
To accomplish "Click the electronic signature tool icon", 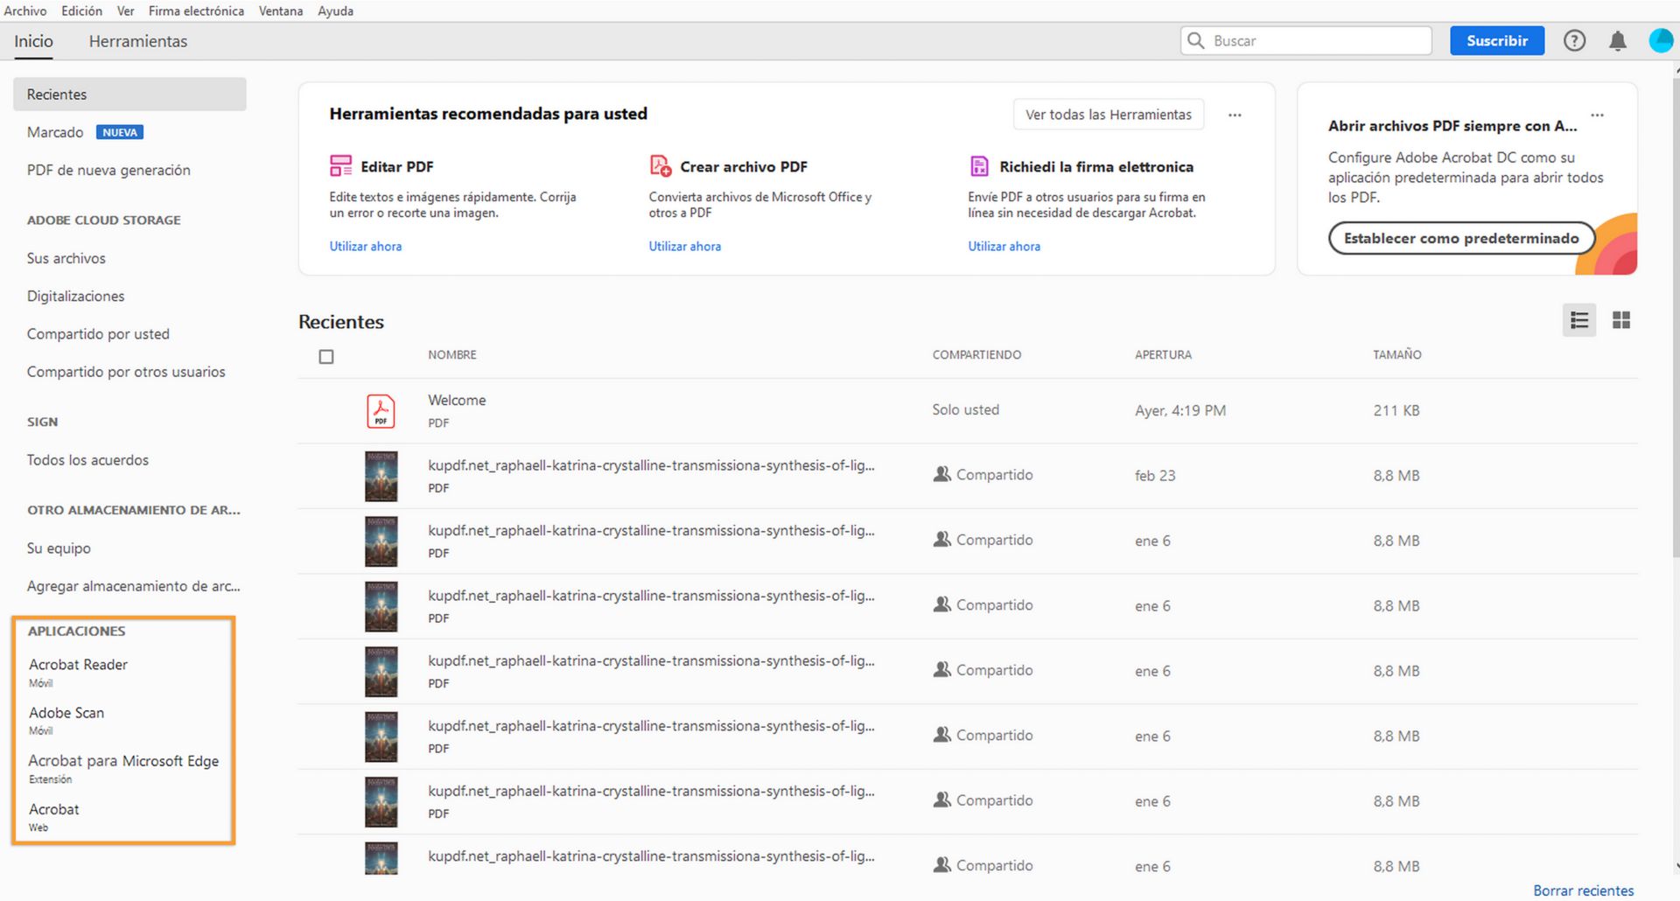I will 979,166.
